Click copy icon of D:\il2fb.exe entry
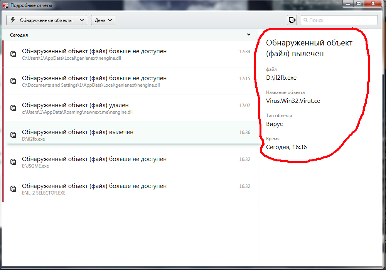Image resolution: width=386 pixels, height=270 pixels. [x=13, y=135]
